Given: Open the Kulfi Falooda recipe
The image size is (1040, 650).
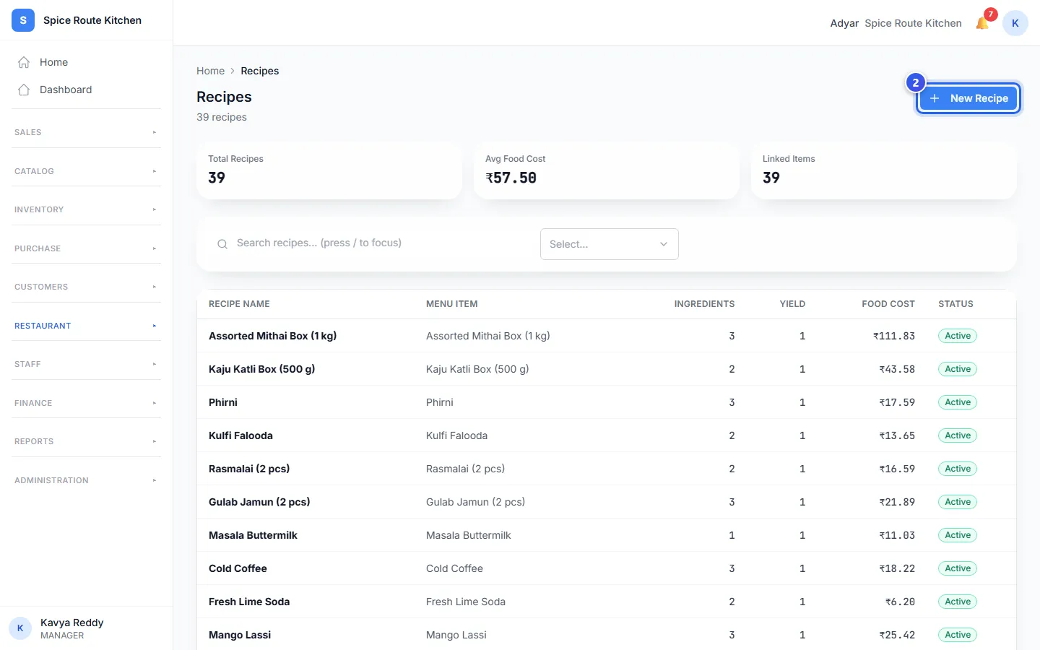Looking at the screenshot, I should 606,435.
